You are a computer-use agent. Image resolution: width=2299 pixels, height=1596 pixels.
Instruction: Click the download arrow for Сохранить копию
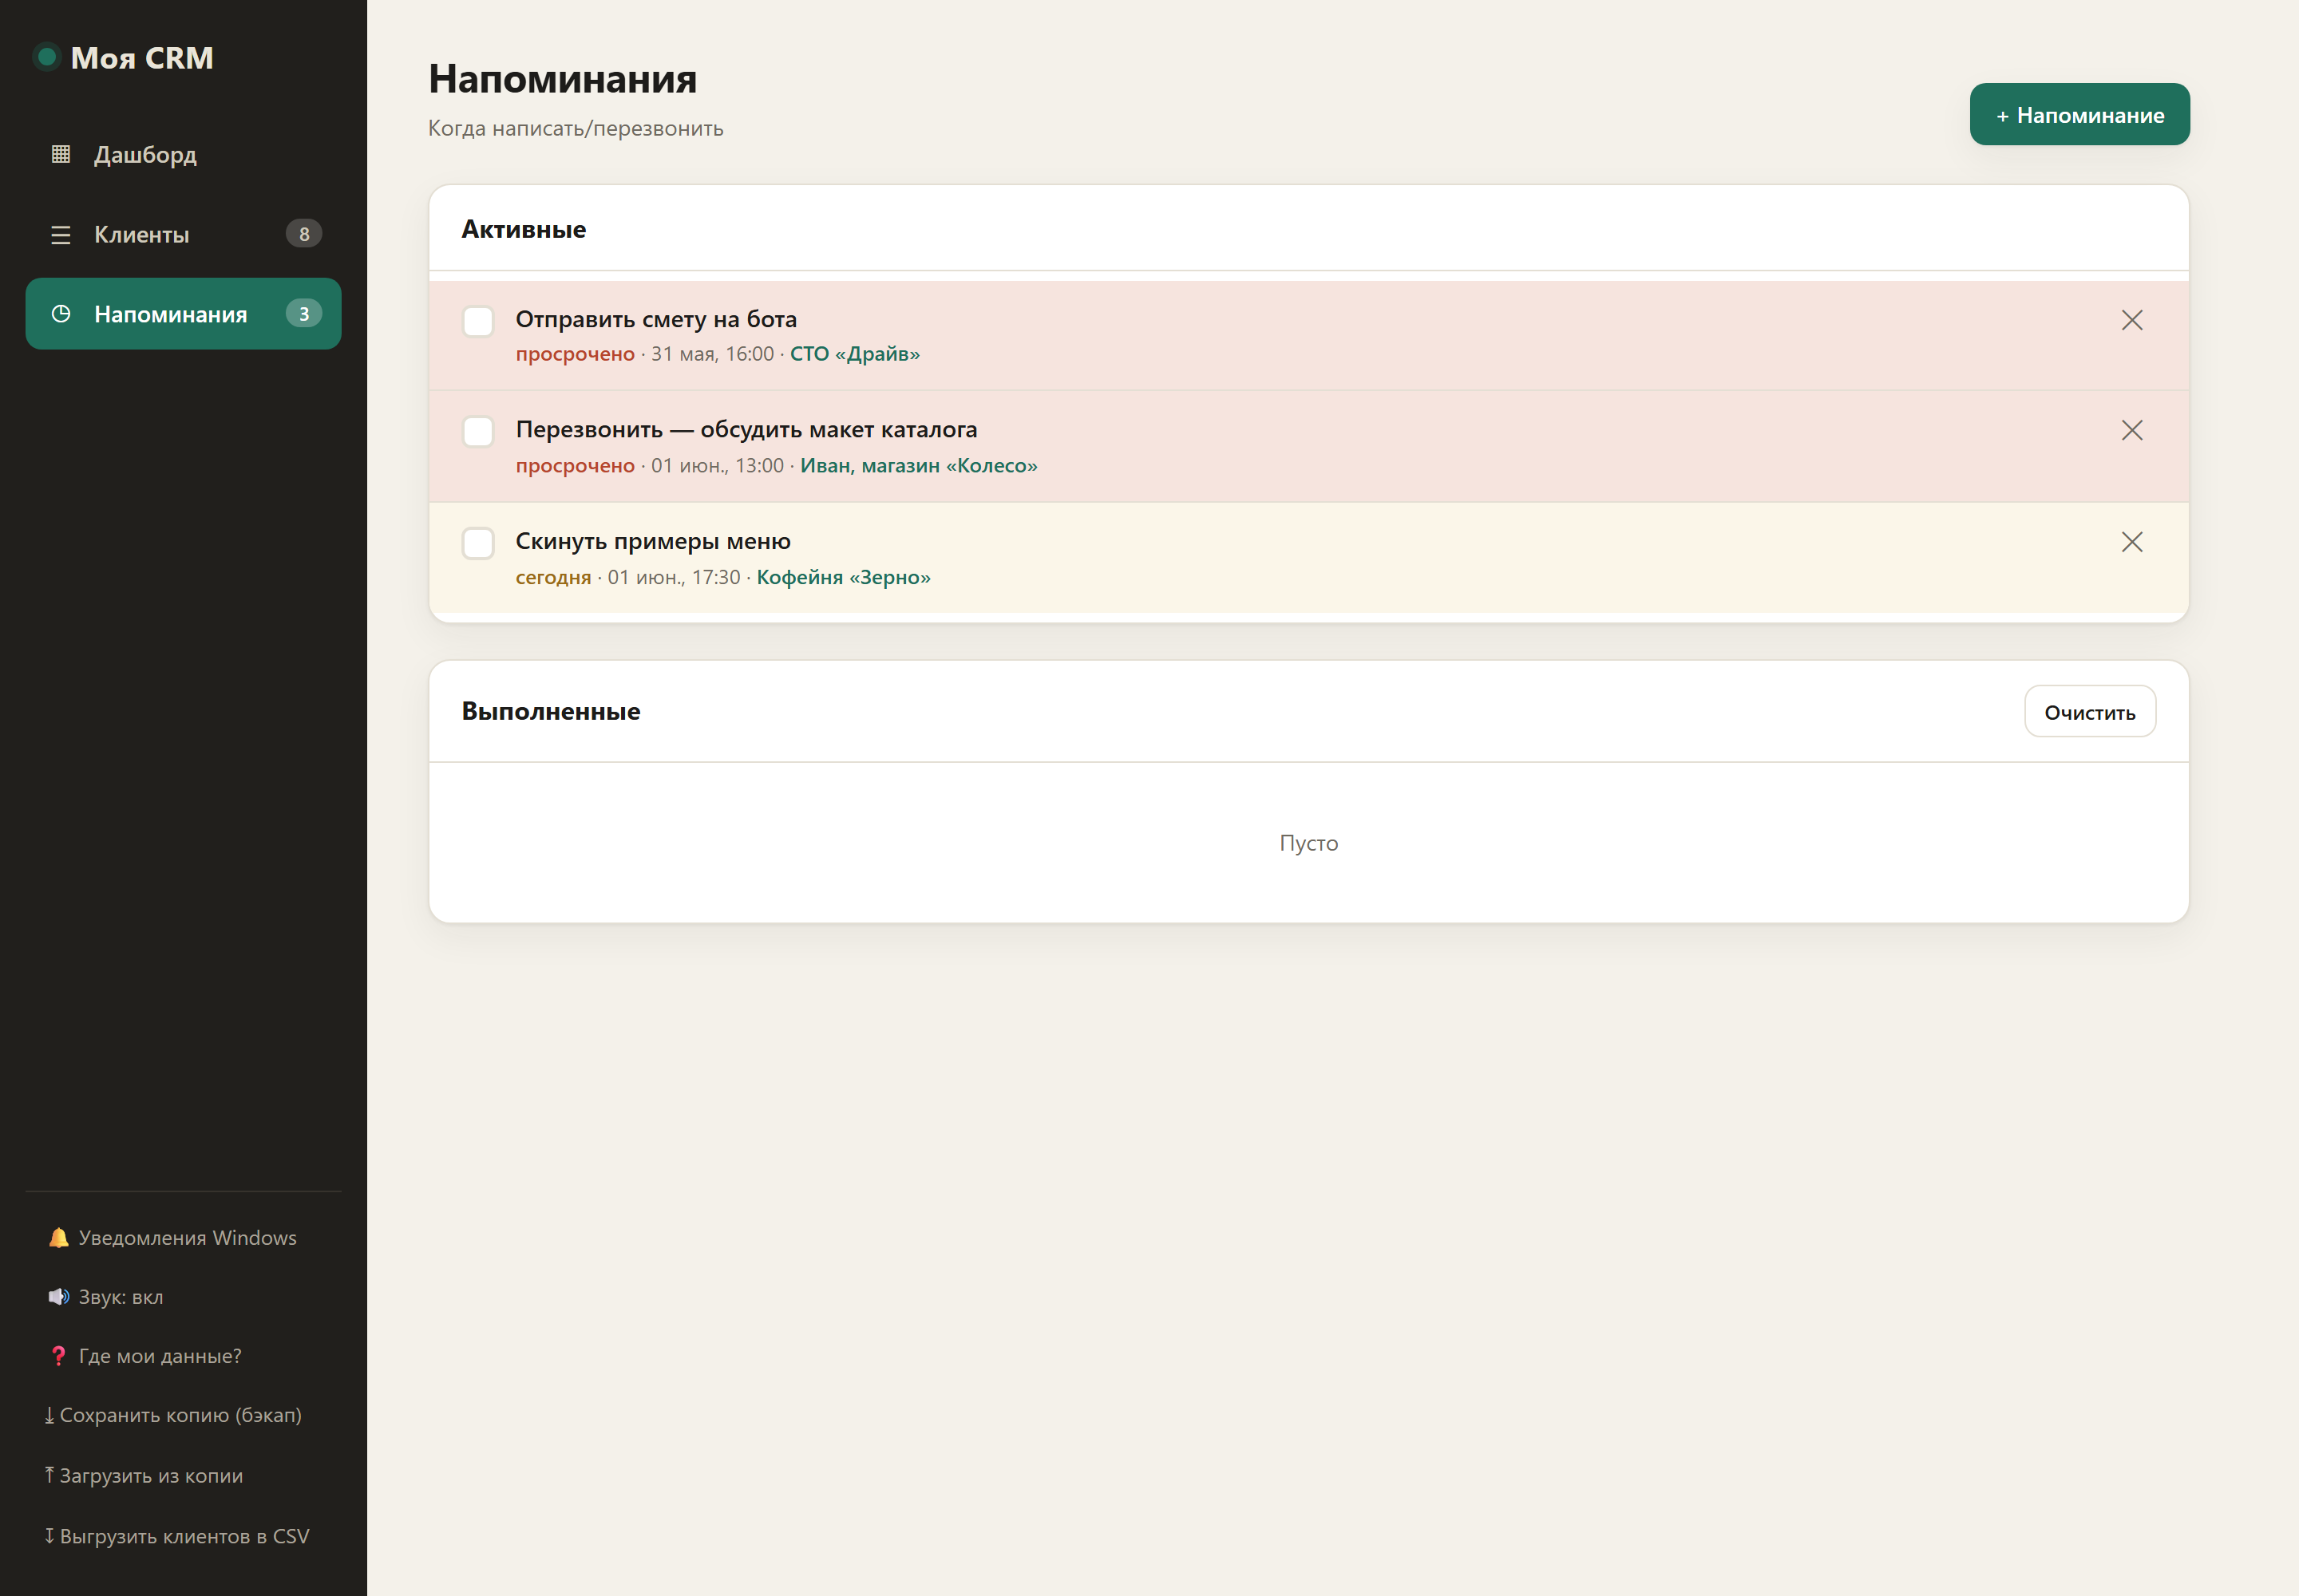click(x=49, y=1415)
